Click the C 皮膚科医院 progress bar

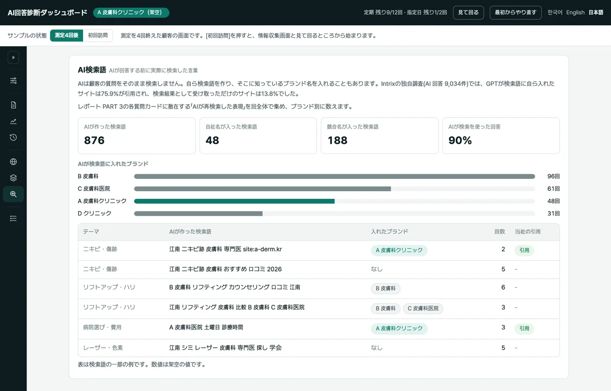[335, 189]
